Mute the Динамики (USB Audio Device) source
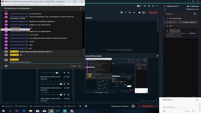Screen dimensions: 201x113 click(64, 84)
